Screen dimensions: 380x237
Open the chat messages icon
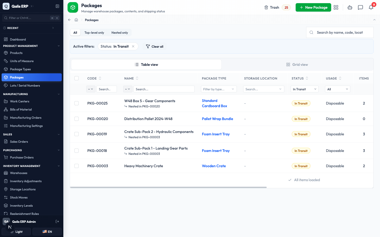pos(360,7)
